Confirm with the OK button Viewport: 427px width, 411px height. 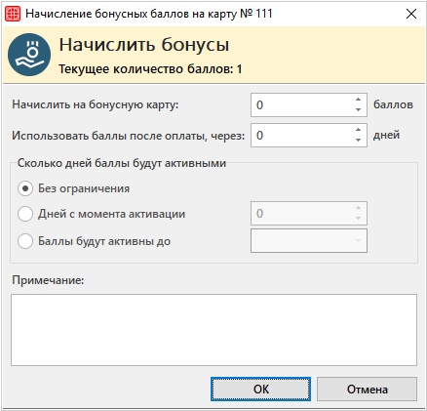[x=260, y=390]
